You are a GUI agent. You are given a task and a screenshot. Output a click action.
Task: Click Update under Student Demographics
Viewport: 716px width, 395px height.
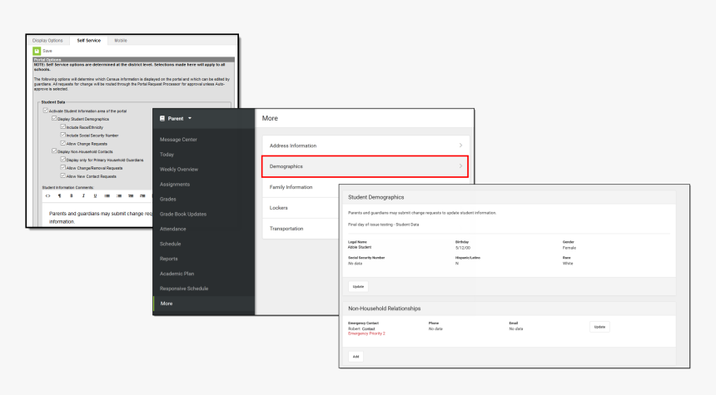[359, 286]
